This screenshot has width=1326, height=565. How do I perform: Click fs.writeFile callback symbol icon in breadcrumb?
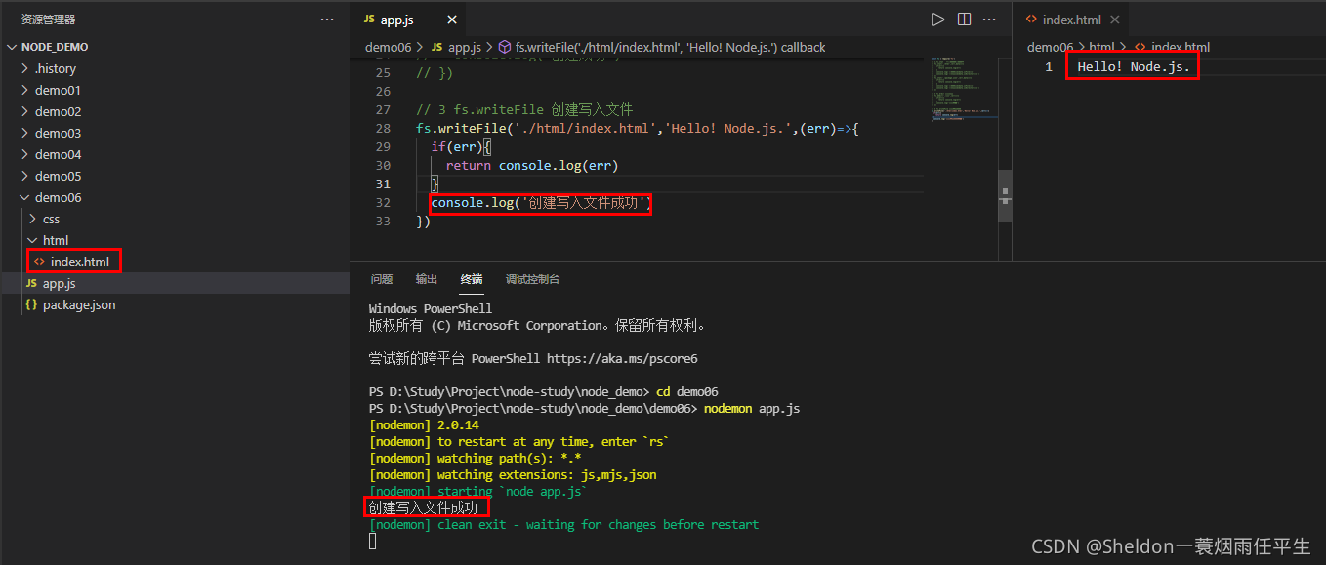[x=505, y=47]
